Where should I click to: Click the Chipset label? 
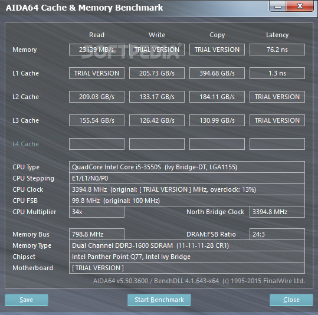(x=24, y=257)
